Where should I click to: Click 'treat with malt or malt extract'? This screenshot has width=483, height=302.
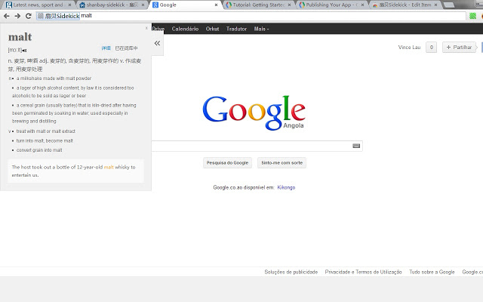[x=45, y=131]
